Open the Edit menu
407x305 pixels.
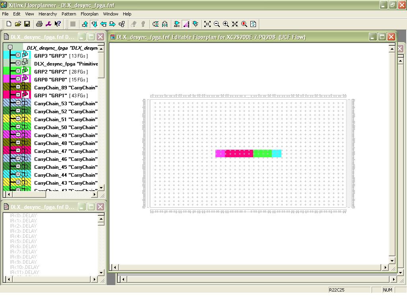(x=17, y=14)
